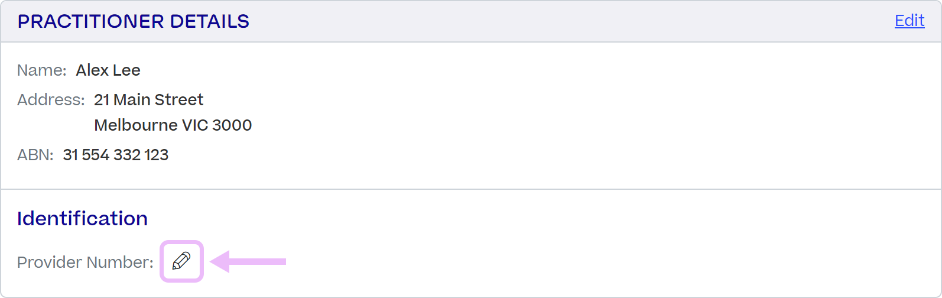Click the word DETAILS in the header
942x298 pixels.
[209, 21]
